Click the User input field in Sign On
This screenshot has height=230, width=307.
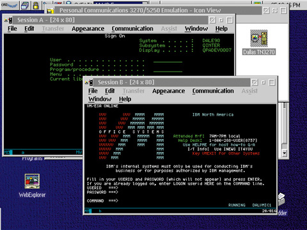tap(168, 60)
